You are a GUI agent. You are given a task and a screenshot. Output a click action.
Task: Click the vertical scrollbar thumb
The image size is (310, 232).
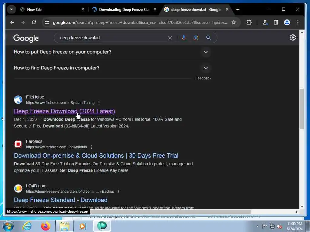pos(302,109)
